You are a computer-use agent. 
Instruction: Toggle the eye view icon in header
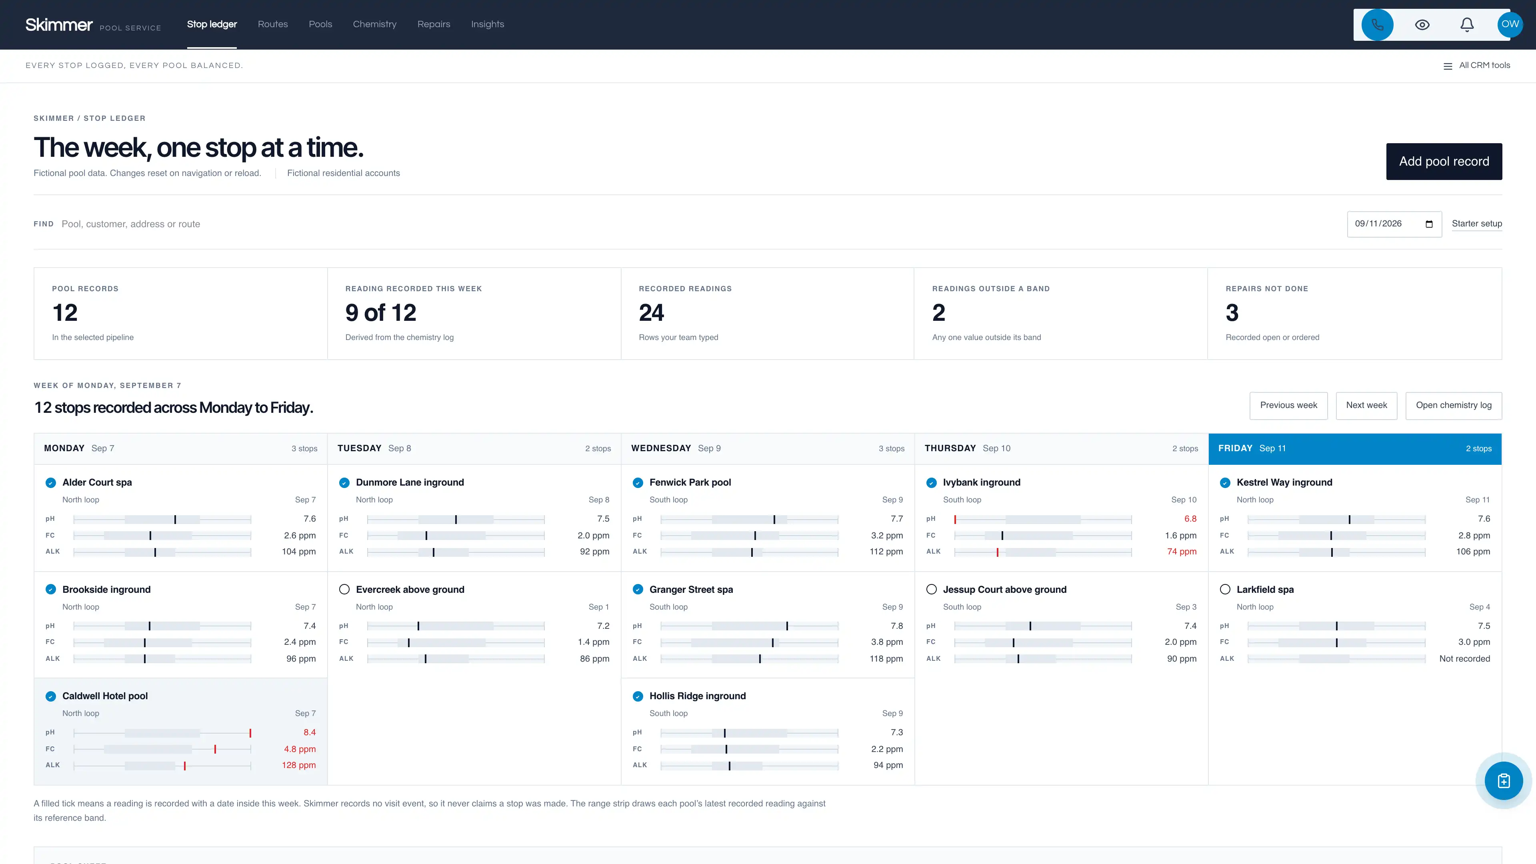pyautogui.click(x=1422, y=24)
